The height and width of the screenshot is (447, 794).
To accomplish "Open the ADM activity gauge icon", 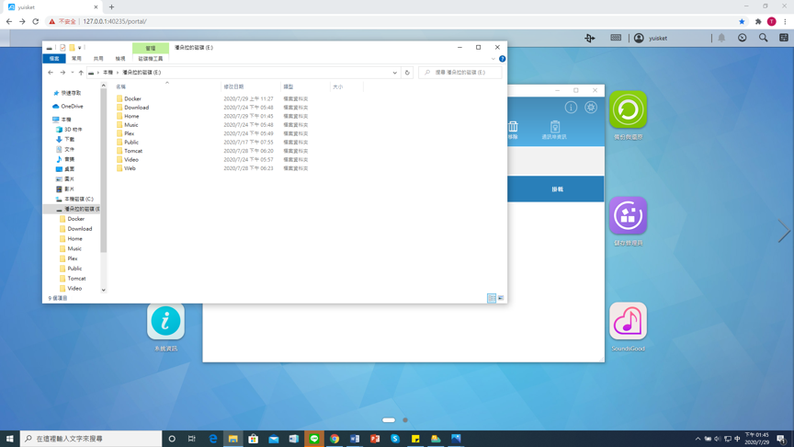I will (743, 38).
